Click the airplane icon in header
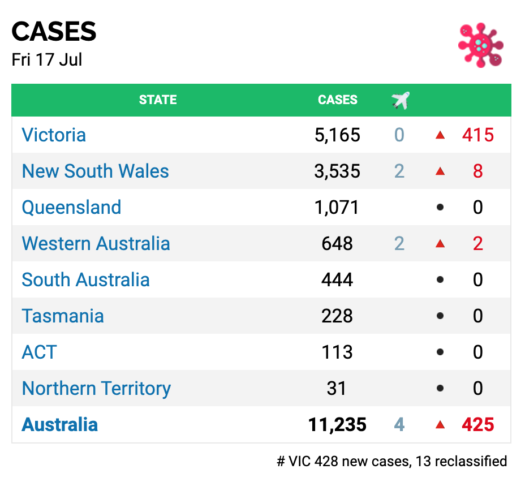Viewport: 525px width, 482px height. pos(400,101)
